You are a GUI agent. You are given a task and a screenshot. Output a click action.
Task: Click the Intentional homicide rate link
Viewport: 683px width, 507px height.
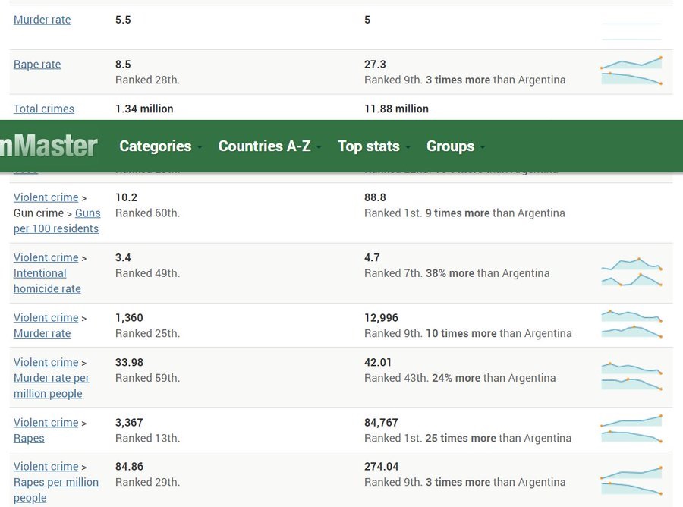(x=47, y=281)
